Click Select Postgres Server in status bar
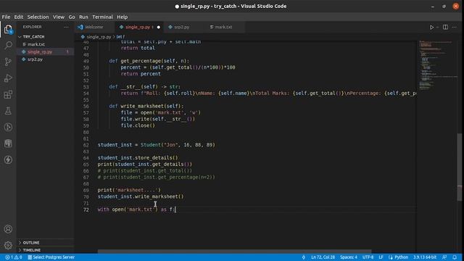 pos(51,257)
